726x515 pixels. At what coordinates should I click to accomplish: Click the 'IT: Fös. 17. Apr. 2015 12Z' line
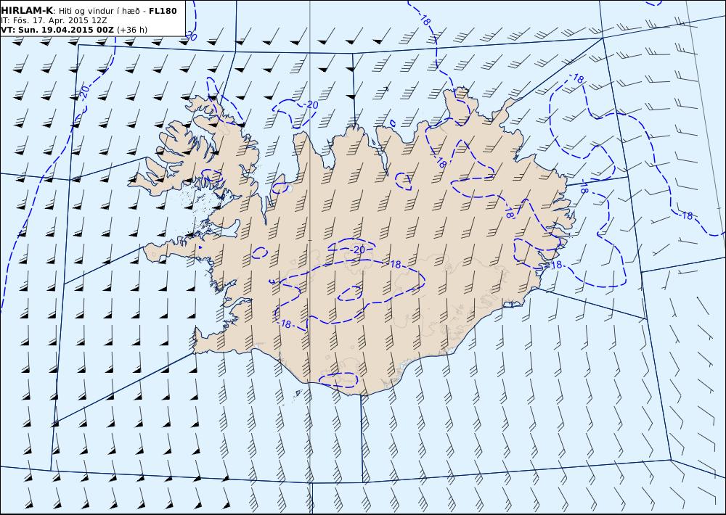54,20
